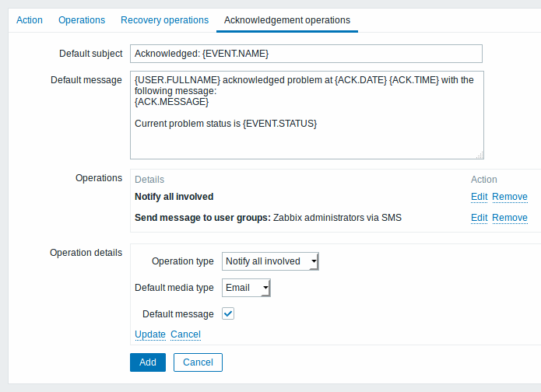Click the outlined Cancel button
Viewport: 541px width, 392px height.
[198, 362]
